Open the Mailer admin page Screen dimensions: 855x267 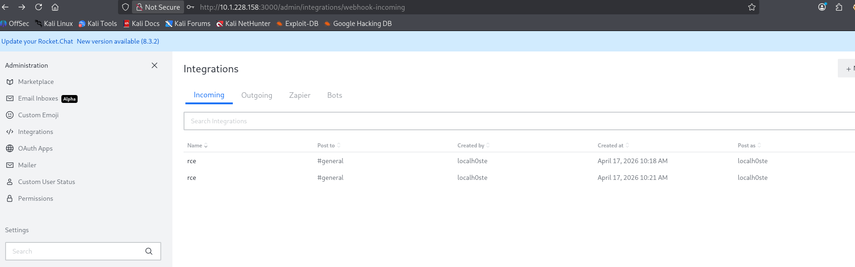(27, 165)
